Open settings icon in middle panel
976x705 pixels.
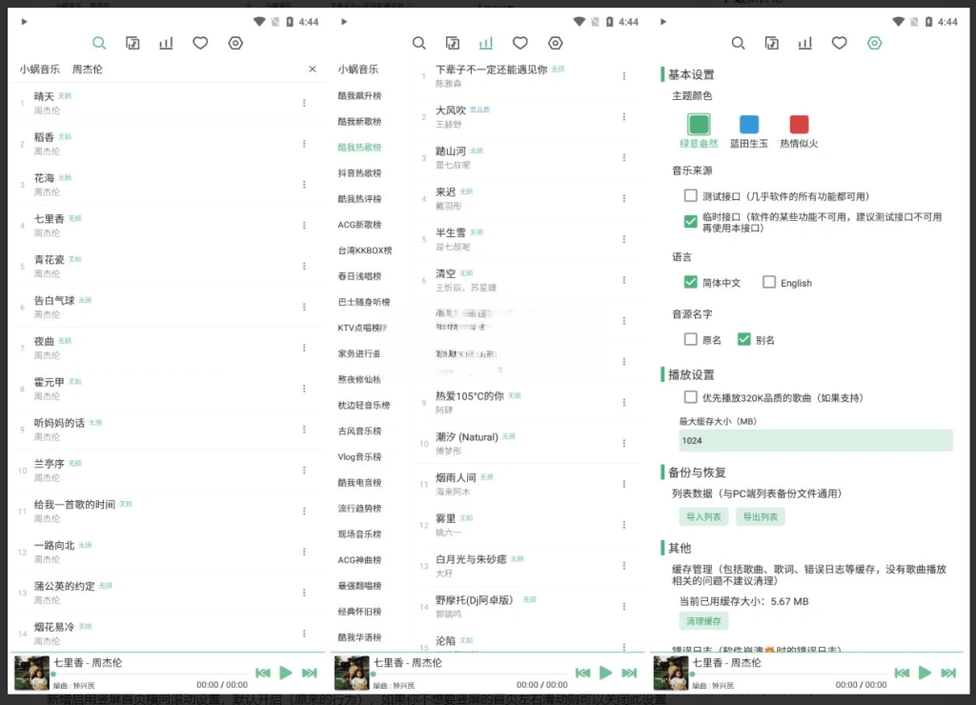[x=556, y=43]
